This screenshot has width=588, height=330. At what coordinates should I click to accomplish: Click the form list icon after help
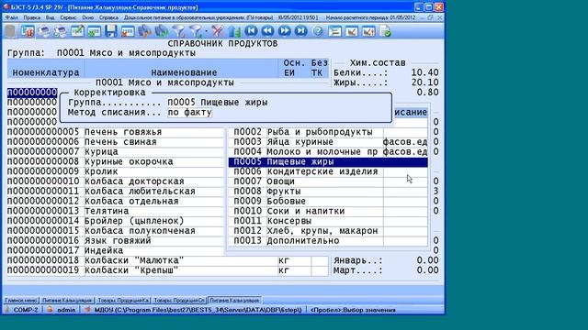coord(334,31)
